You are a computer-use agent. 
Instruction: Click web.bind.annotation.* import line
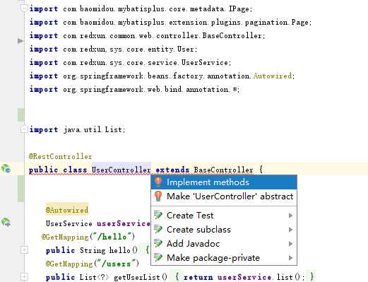point(134,89)
